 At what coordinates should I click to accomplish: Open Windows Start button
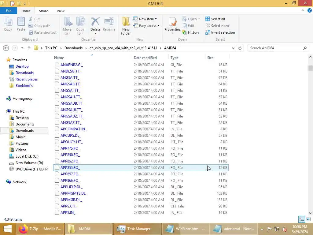[8, 229]
